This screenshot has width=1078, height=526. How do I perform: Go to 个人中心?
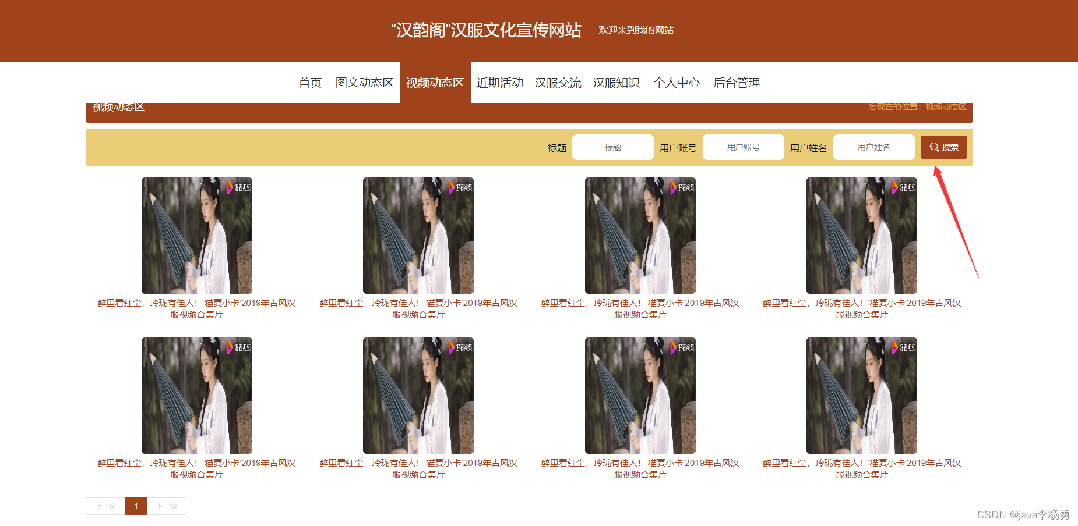(x=676, y=83)
